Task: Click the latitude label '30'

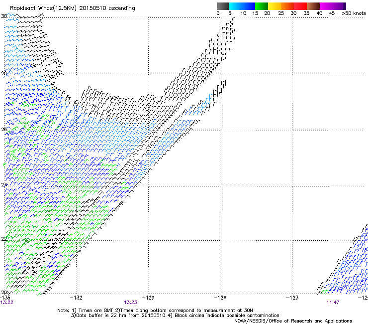Action: 4,16
